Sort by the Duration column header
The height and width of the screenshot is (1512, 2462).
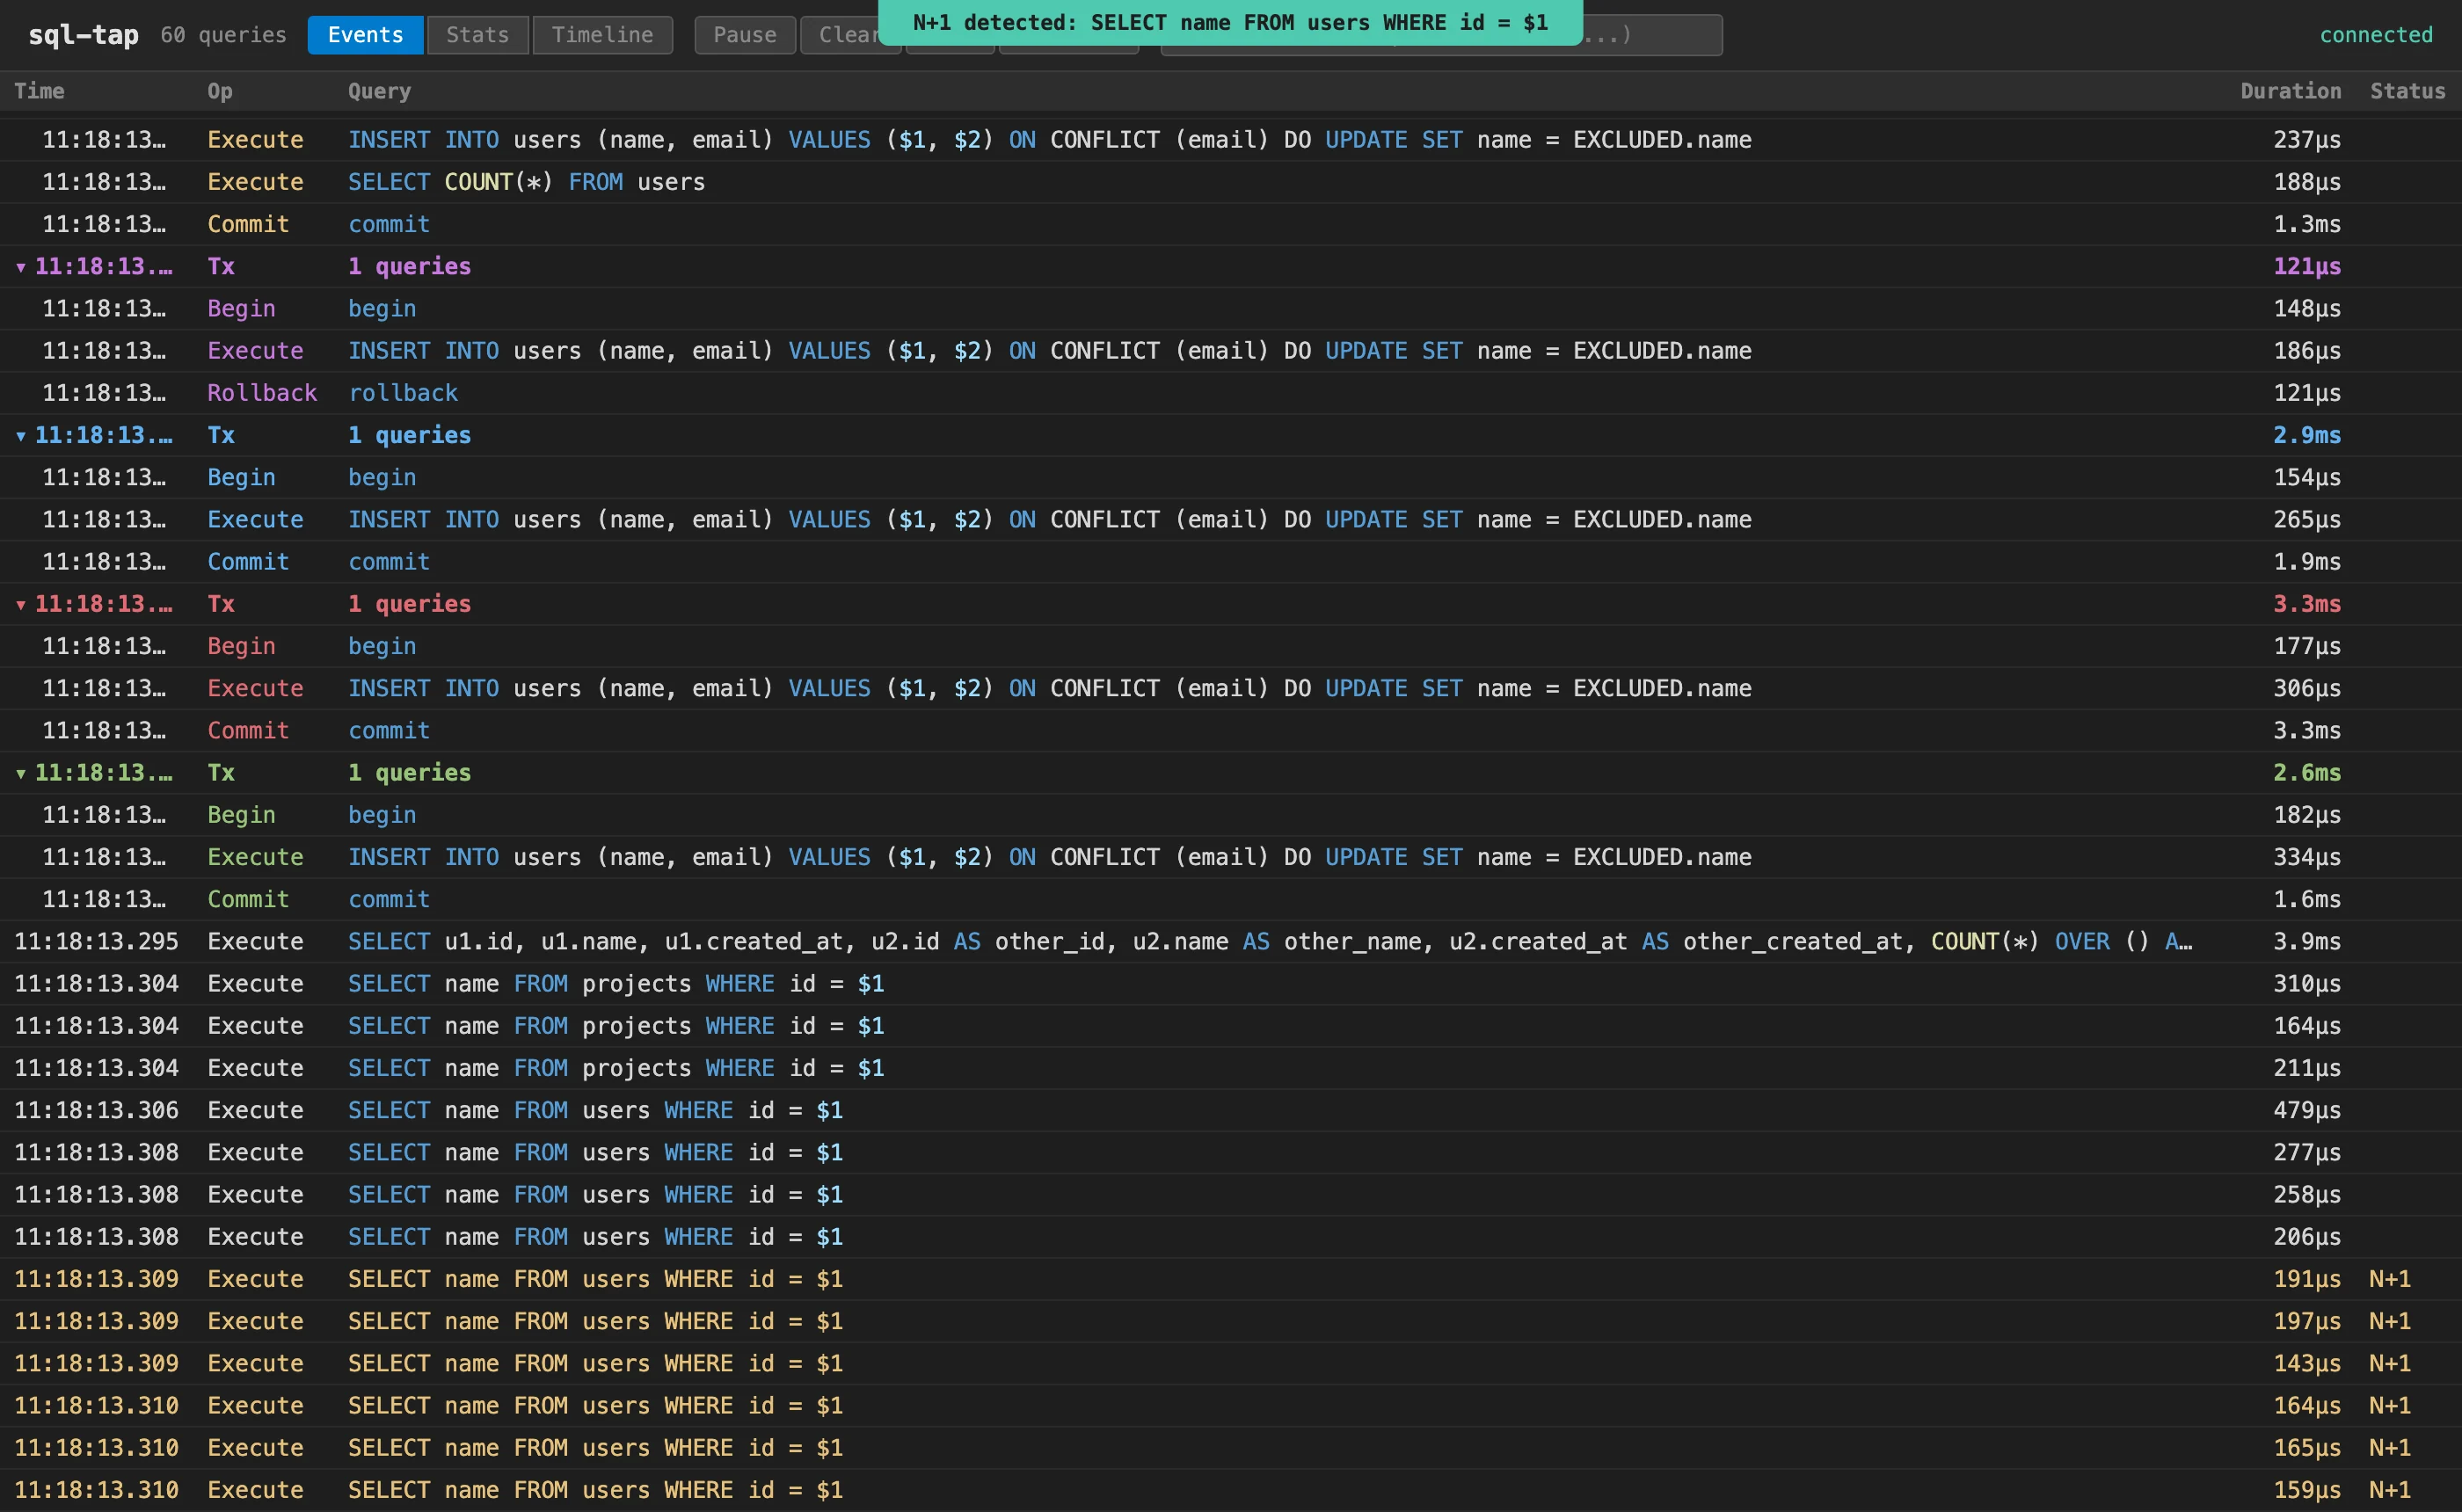2290,91
